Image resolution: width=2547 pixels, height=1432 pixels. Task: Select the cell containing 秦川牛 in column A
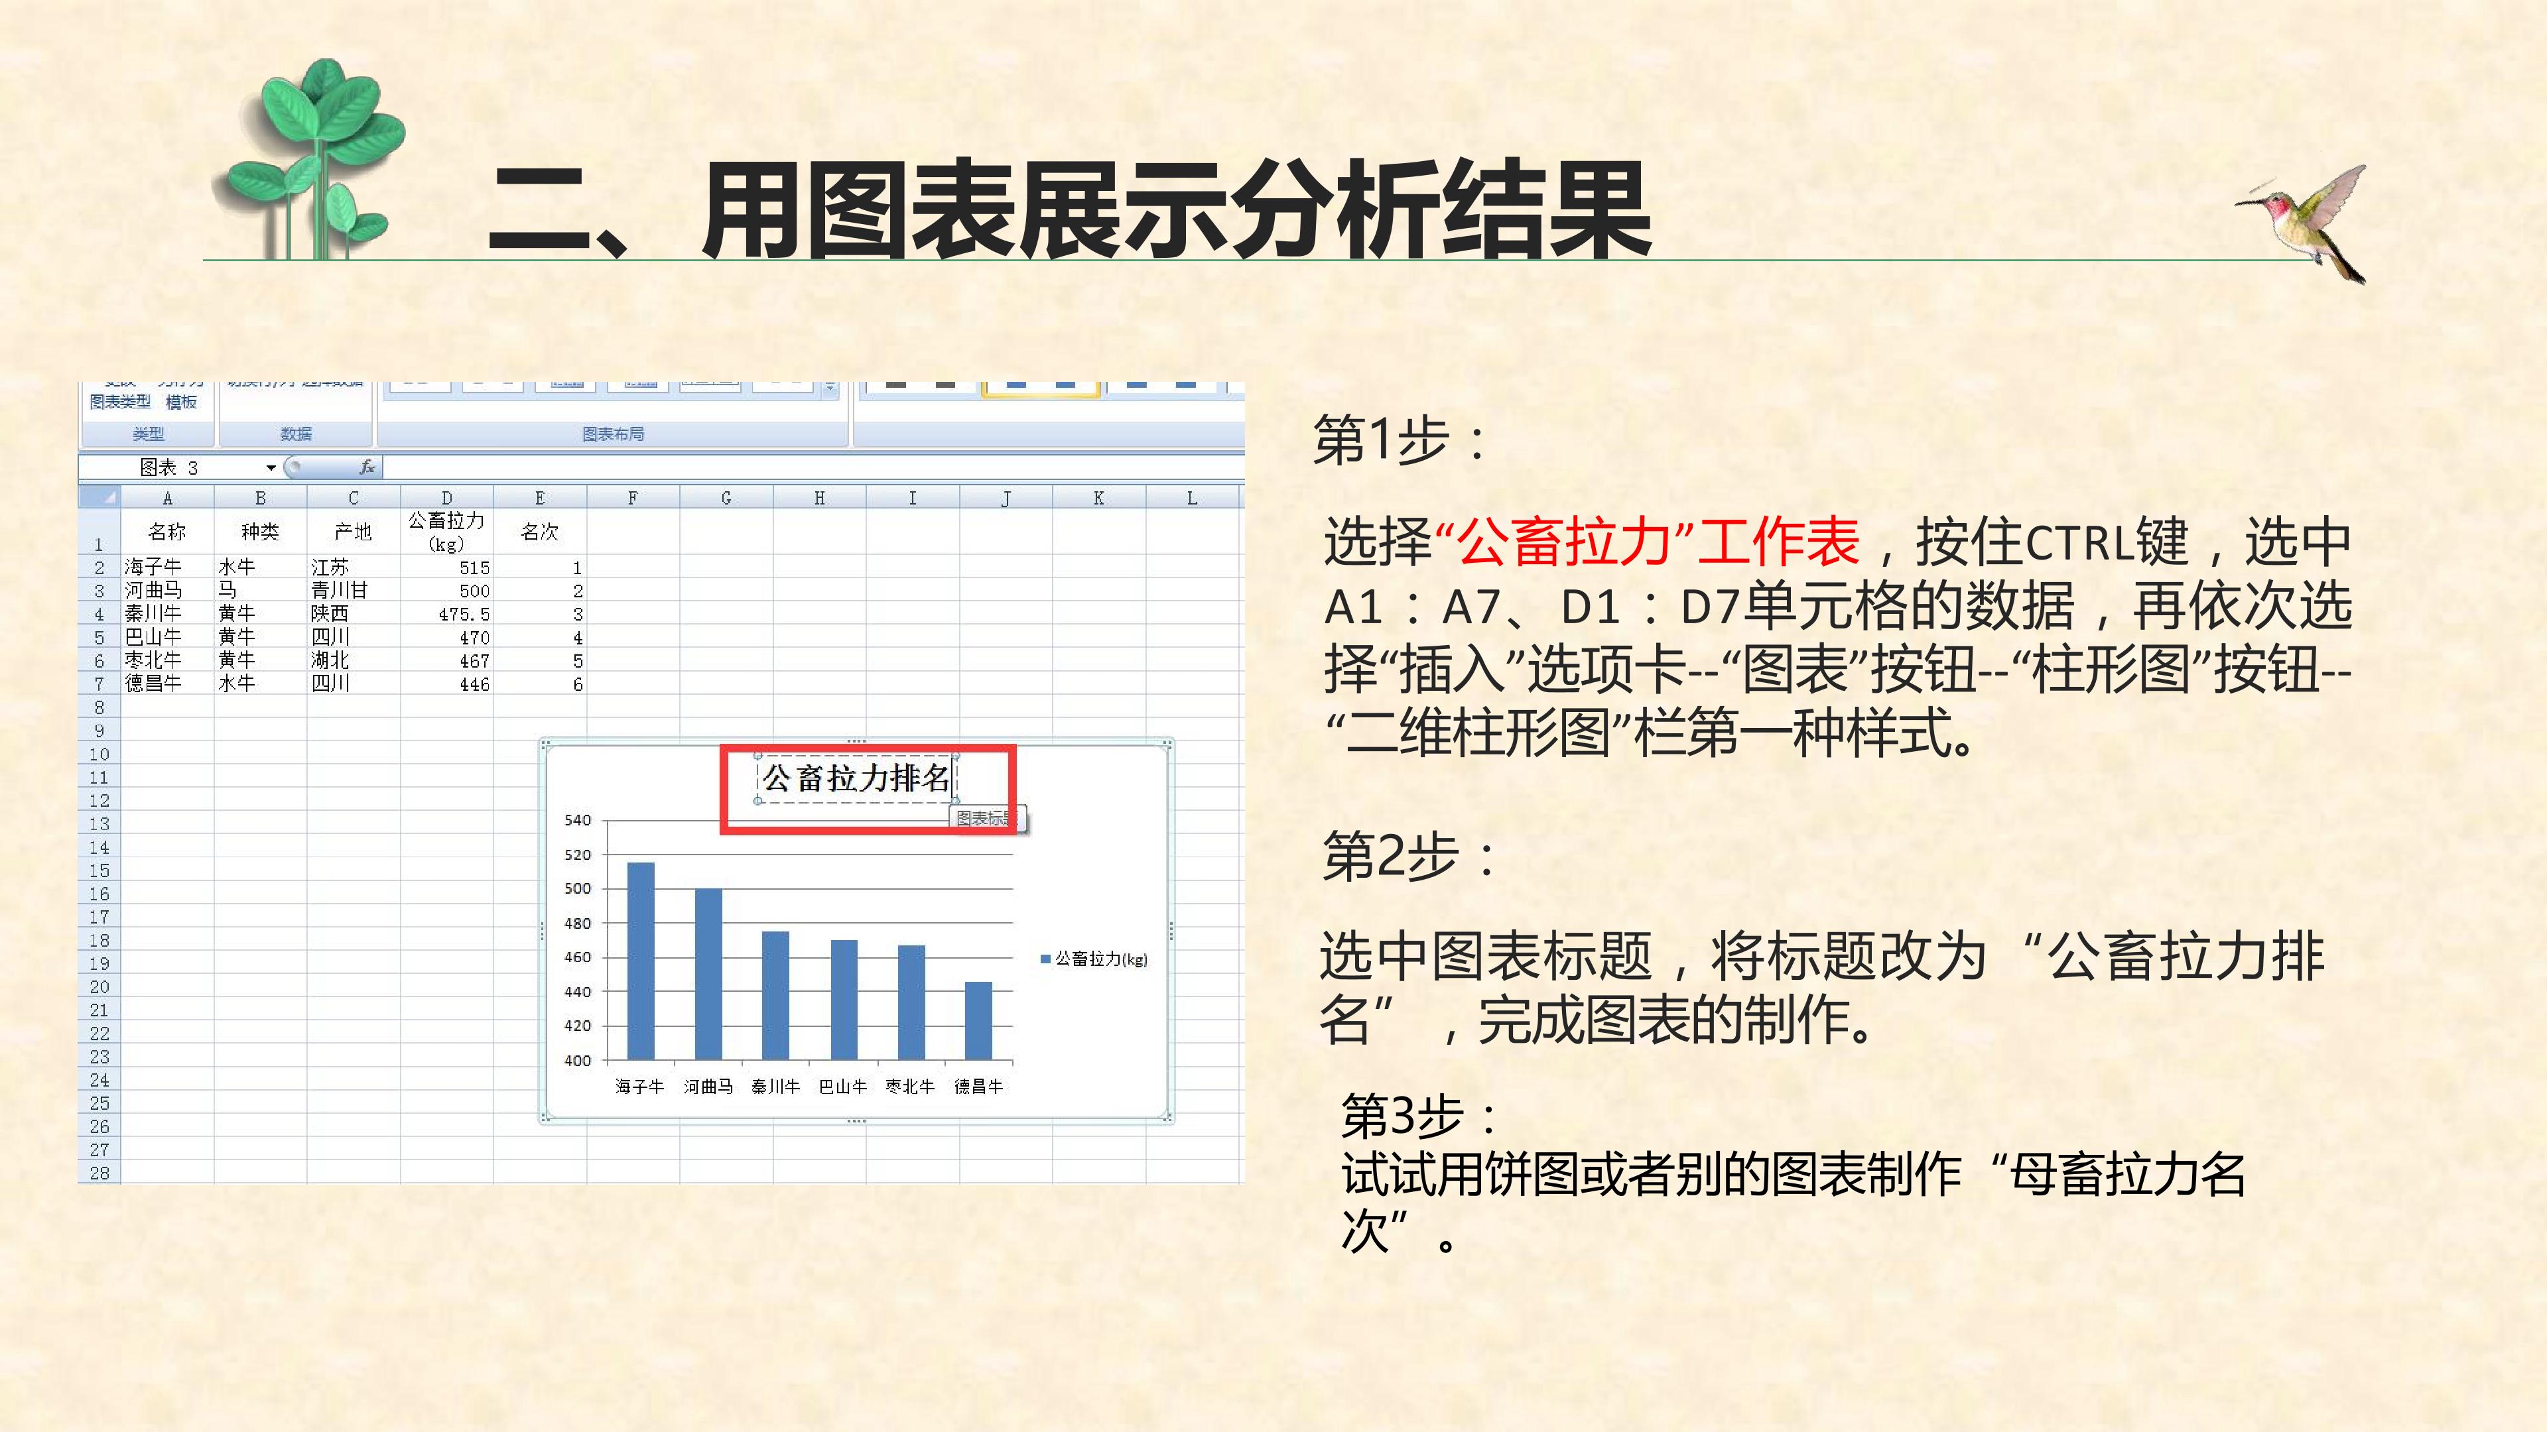167,613
